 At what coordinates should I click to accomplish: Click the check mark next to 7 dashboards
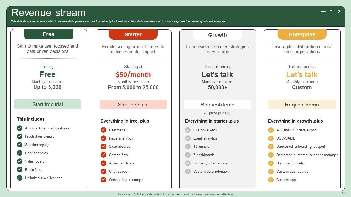point(188,155)
